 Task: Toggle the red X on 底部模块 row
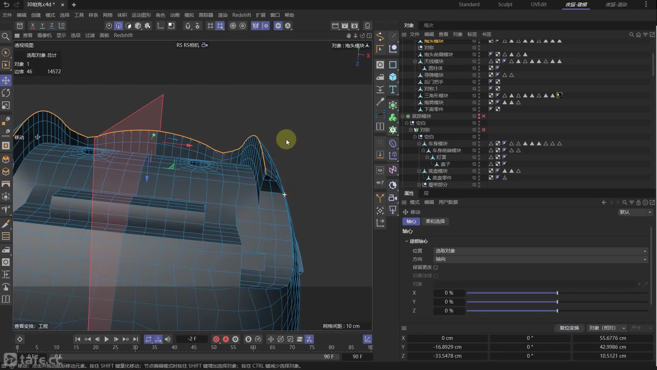(x=484, y=116)
